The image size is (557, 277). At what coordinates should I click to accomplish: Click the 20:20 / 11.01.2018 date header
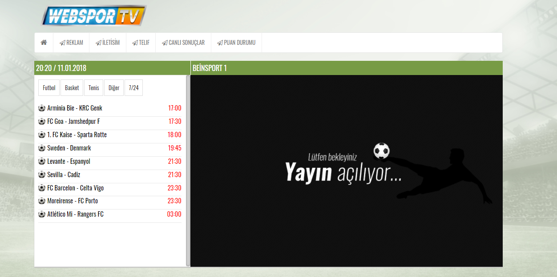pos(61,68)
